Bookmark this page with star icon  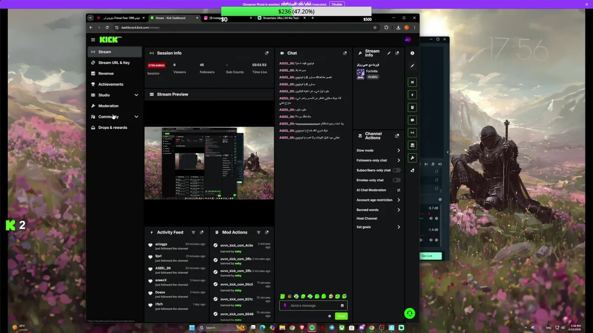(x=375, y=27)
